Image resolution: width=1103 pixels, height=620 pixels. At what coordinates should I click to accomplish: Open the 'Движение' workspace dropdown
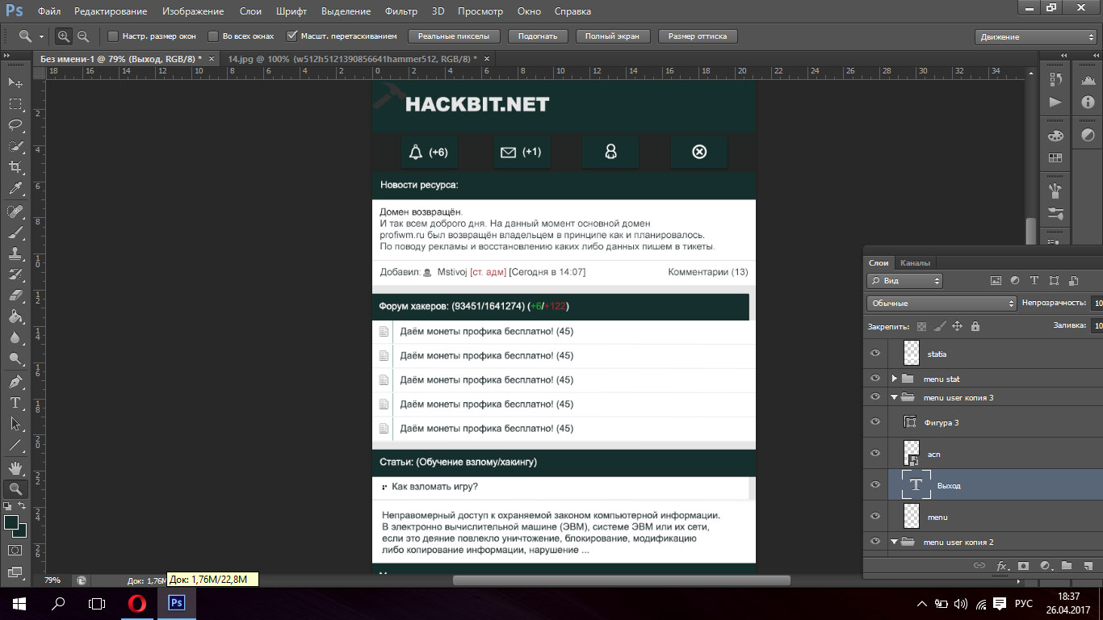click(1036, 37)
